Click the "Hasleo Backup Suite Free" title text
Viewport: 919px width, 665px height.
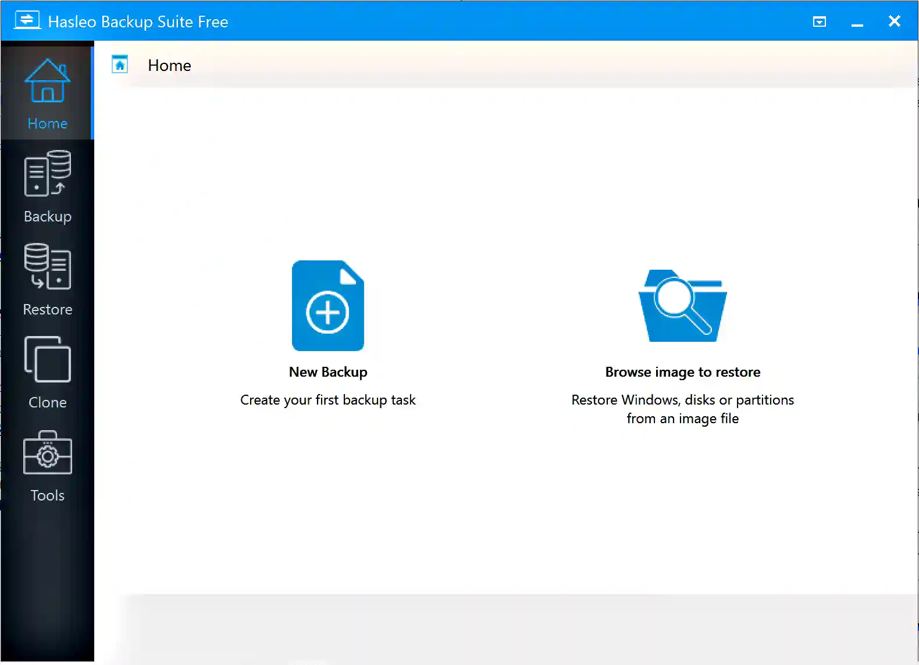coord(138,22)
